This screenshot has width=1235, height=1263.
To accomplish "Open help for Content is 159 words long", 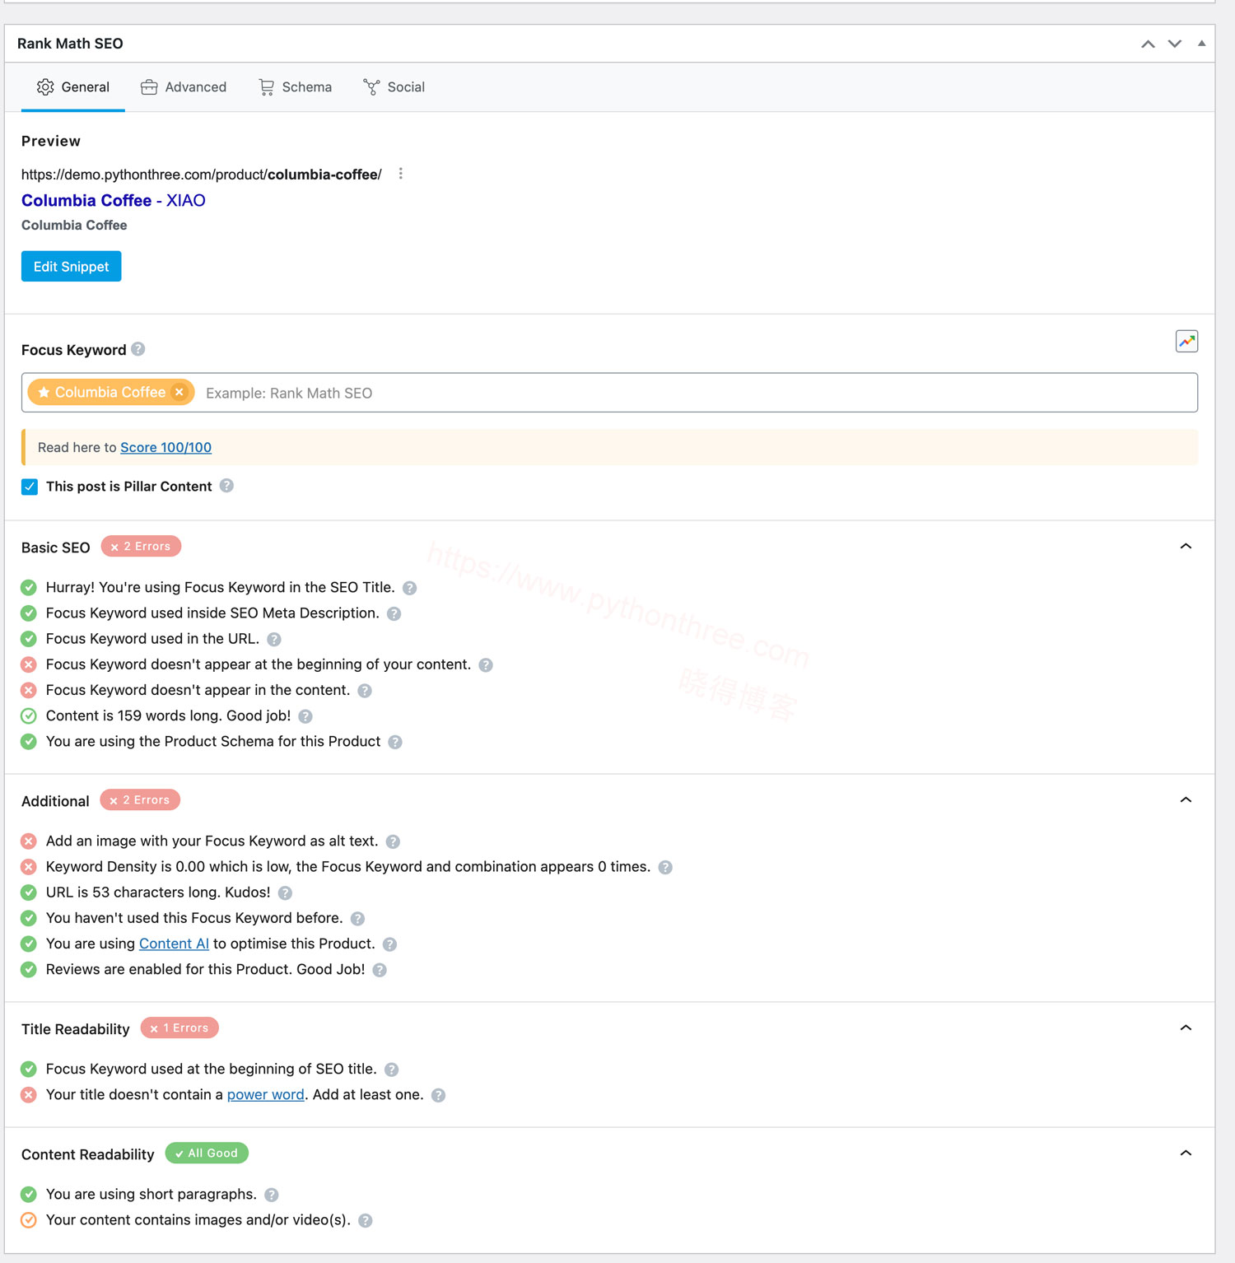I will 305,716.
